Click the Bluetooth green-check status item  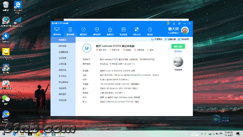pyautogui.click(x=150, y=50)
